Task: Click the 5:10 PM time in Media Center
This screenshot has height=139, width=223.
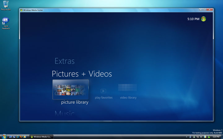Action: pyautogui.click(x=193, y=19)
